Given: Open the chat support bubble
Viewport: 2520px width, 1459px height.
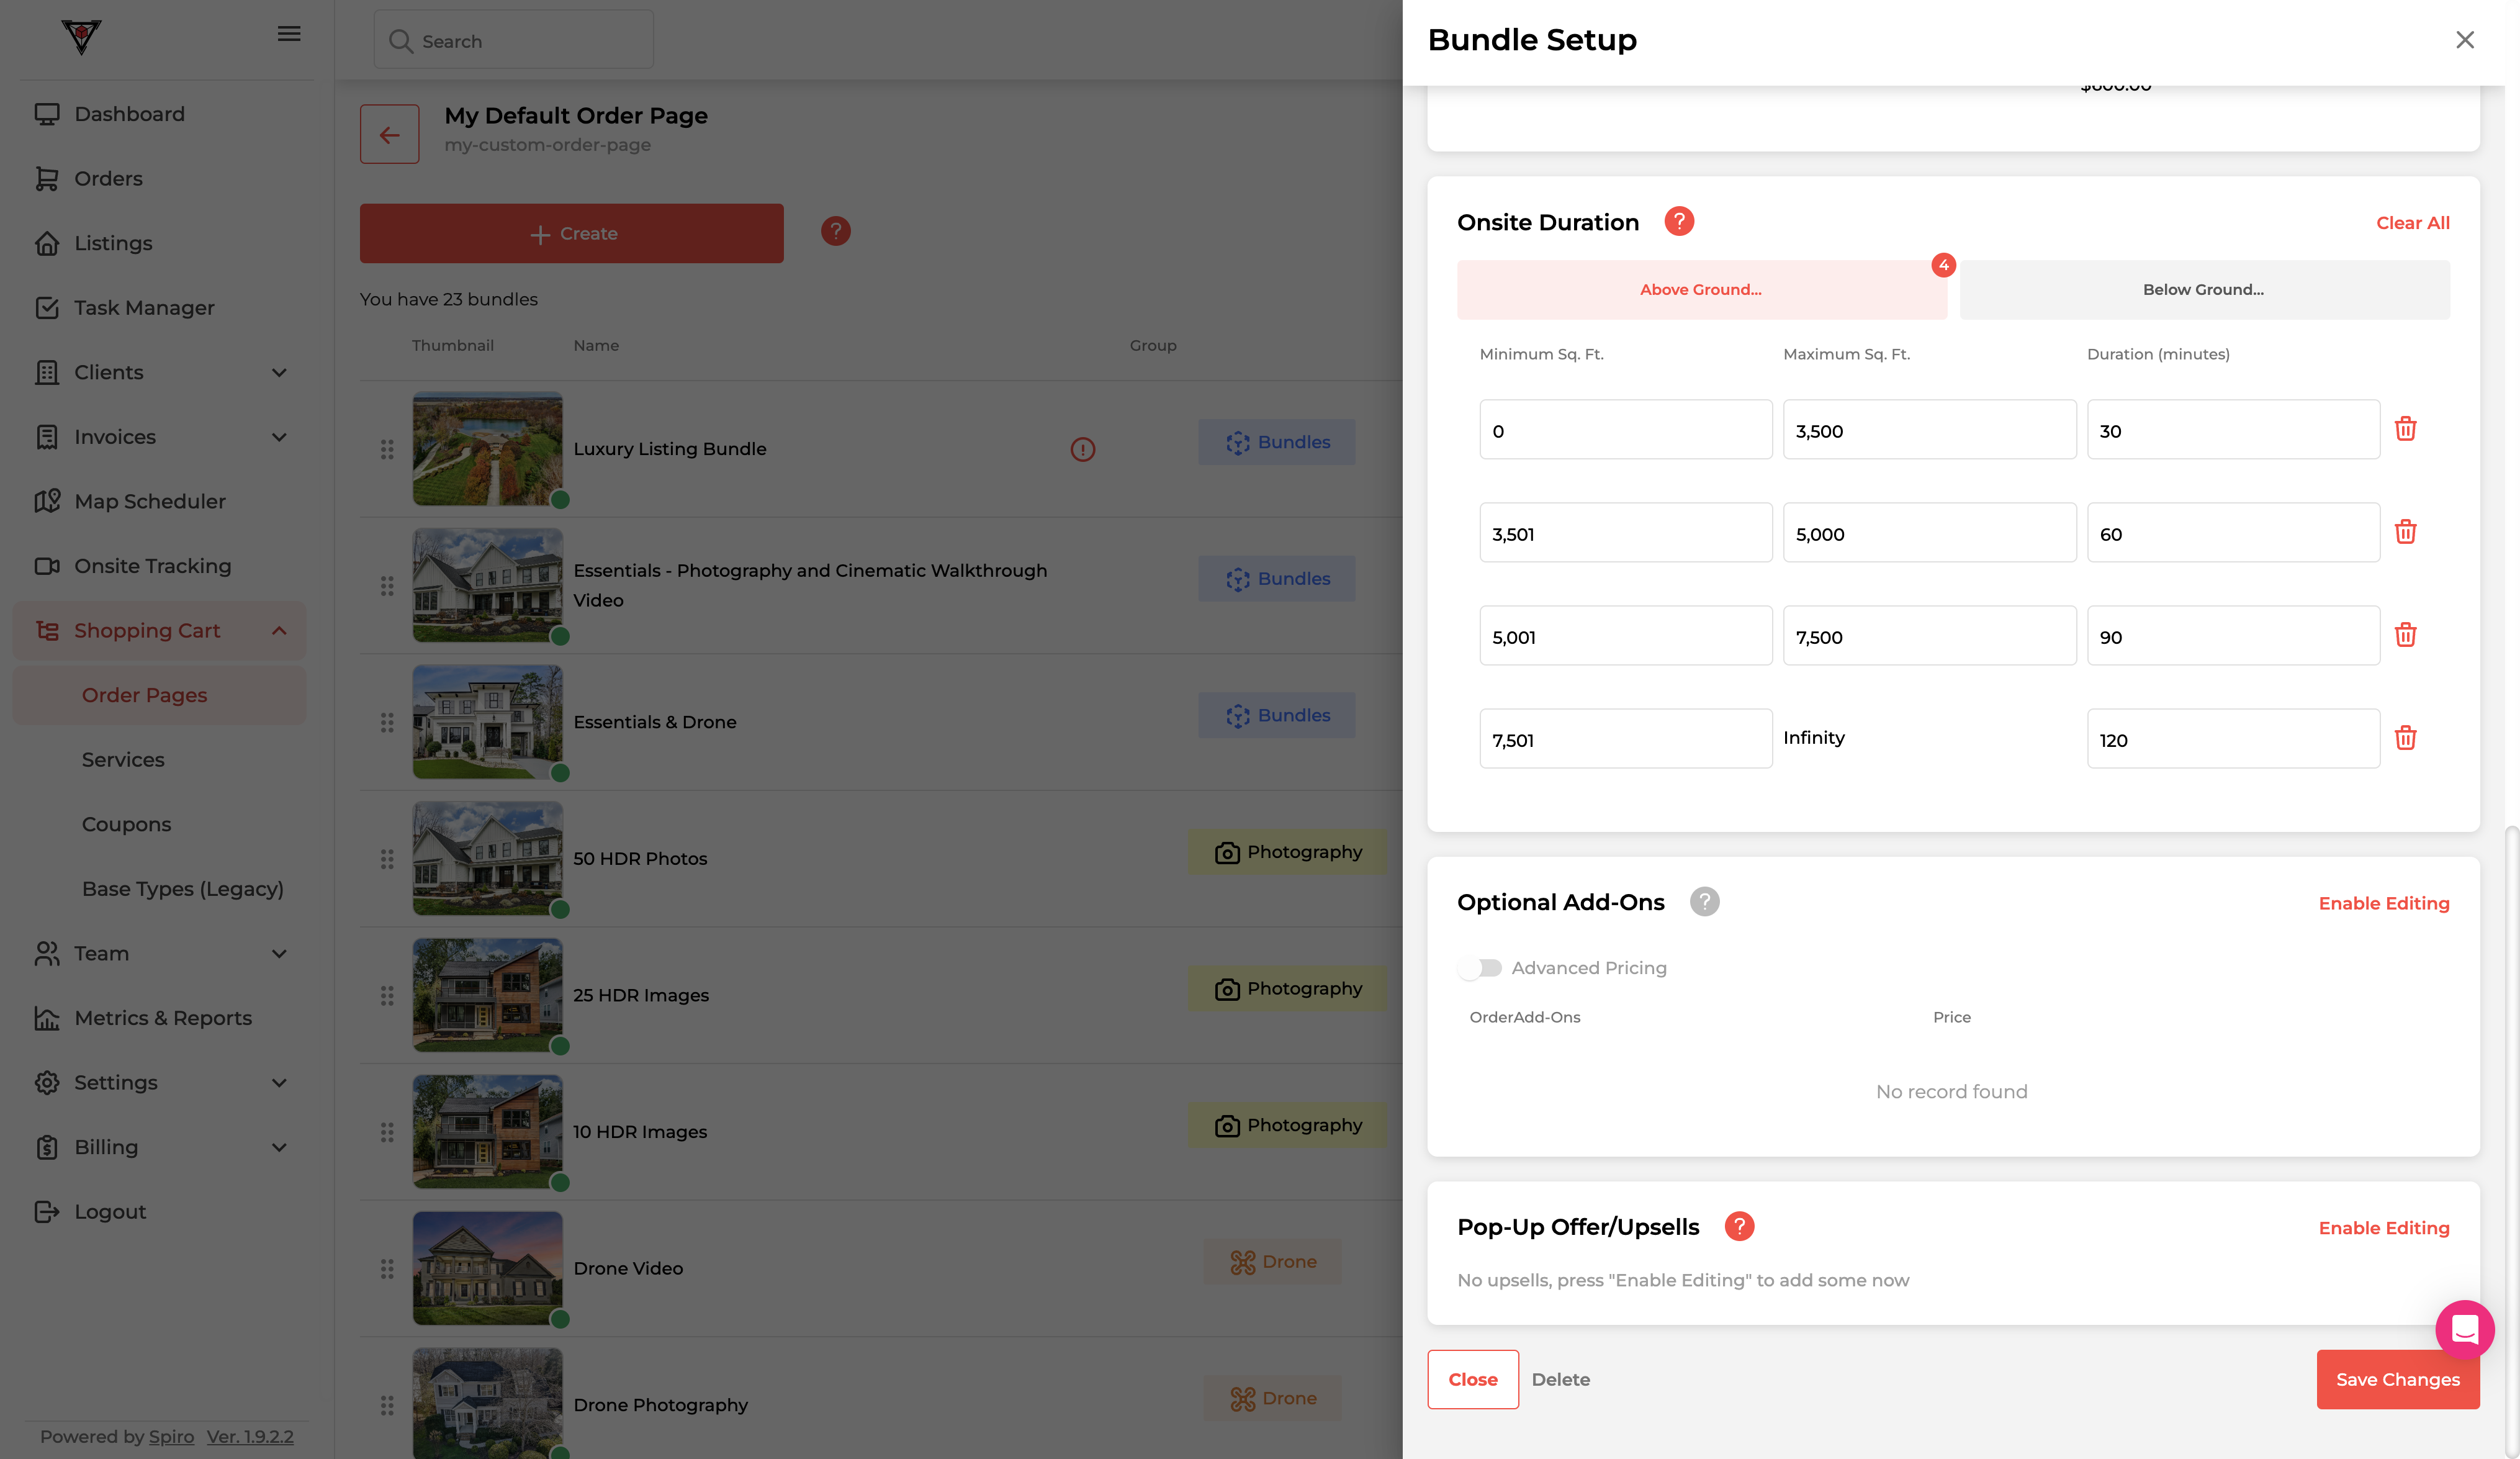Looking at the screenshot, I should coord(2464,1329).
